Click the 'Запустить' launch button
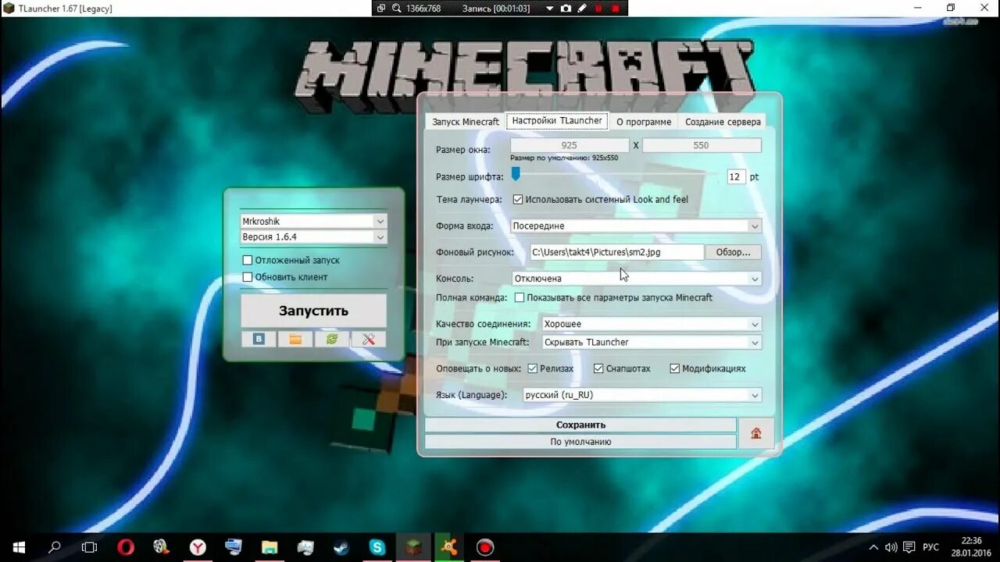 coord(313,311)
